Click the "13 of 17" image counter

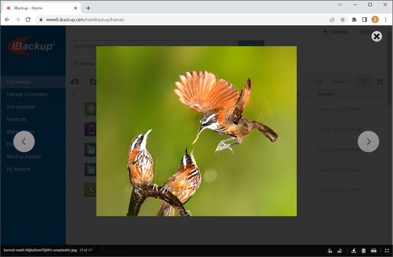(x=85, y=250)
